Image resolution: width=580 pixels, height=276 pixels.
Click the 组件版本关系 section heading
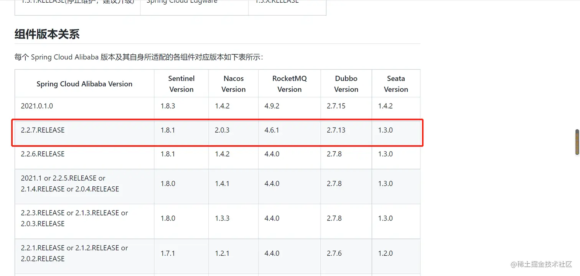pos(47,34)
